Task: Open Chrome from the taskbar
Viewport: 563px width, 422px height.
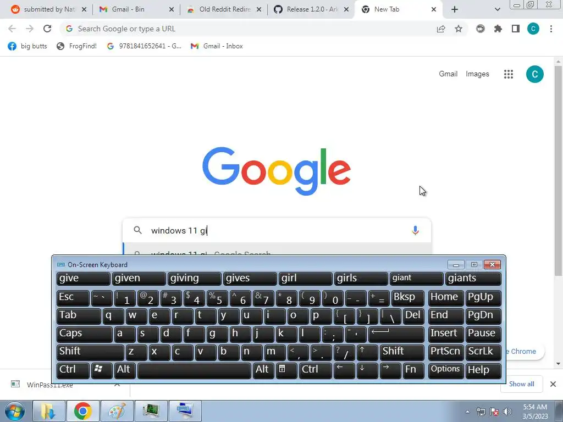Action: (x=83, y=411)
